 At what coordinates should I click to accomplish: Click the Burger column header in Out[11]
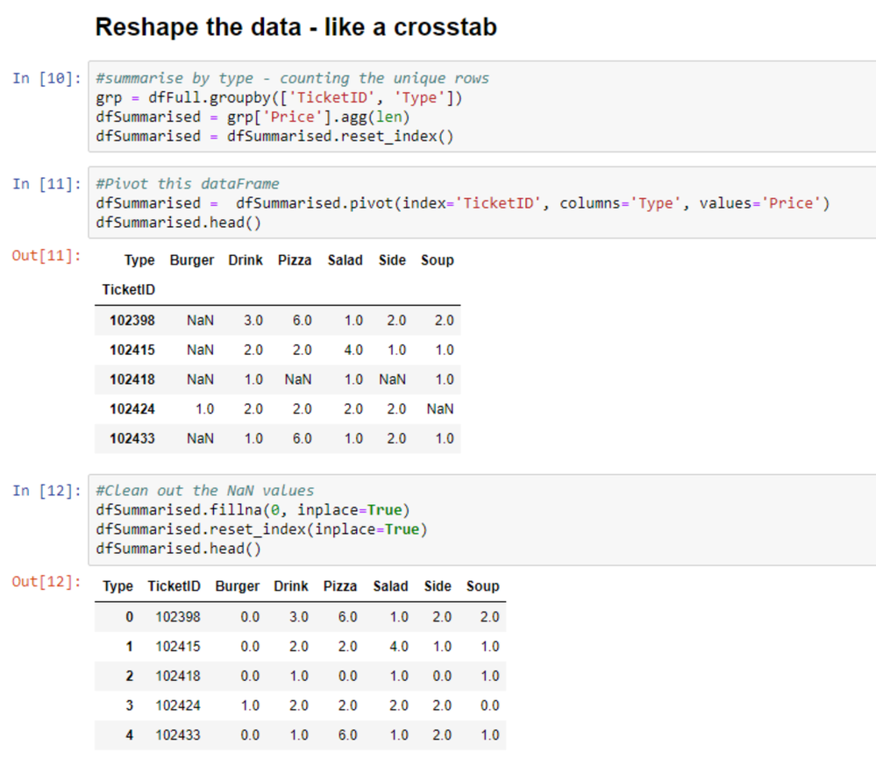point(191,259)
